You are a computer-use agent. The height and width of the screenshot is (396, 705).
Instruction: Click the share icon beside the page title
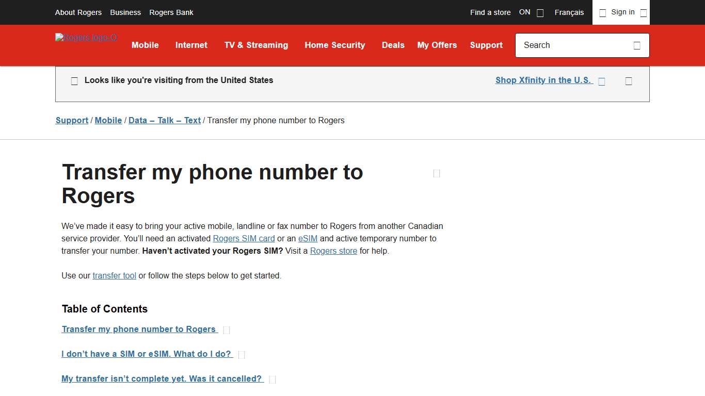tap(436, 173)
